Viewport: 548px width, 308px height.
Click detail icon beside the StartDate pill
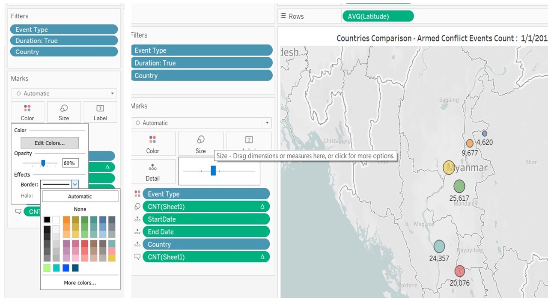point(137,219)
